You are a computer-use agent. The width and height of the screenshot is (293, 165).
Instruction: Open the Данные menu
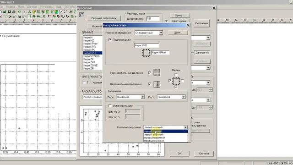tap(32, 7)
